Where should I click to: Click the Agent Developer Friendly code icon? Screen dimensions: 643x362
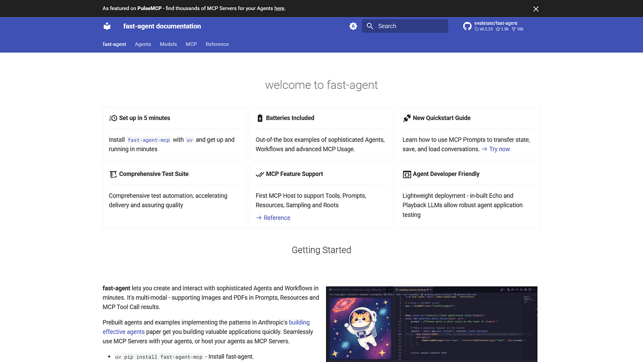(x=407, y=174)
